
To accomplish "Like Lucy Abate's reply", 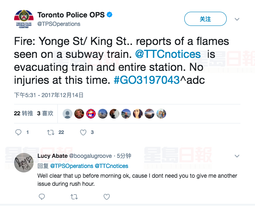I will point(106,197).
